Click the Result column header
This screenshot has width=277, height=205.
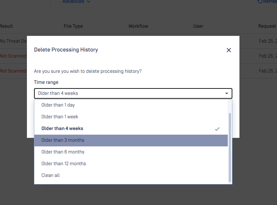coord(6,26)
